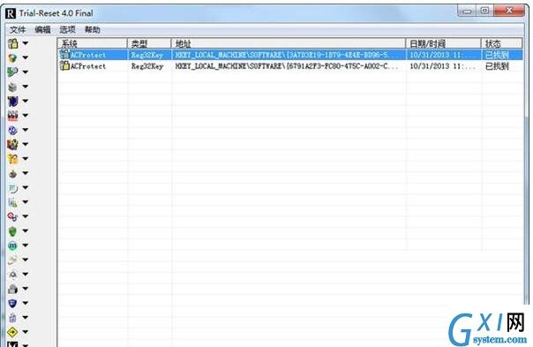This screenshot has height=347, width=533.
Task: Open dropdown arrow beside linked rings icon
Action: click(x=26, y=216)
